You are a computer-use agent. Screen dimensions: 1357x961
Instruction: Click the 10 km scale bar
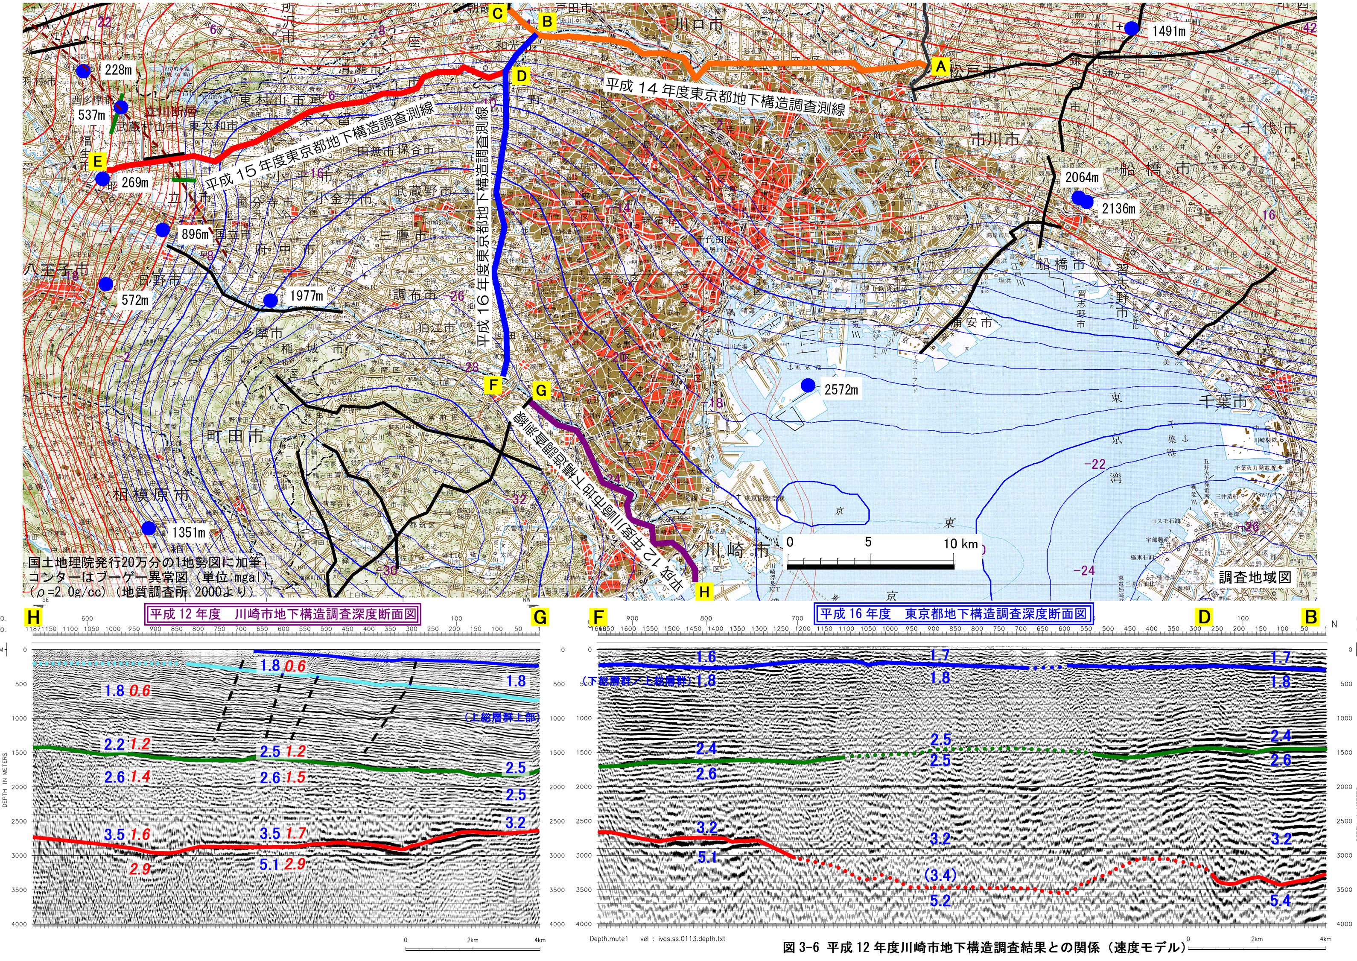(x=871, y=566)
